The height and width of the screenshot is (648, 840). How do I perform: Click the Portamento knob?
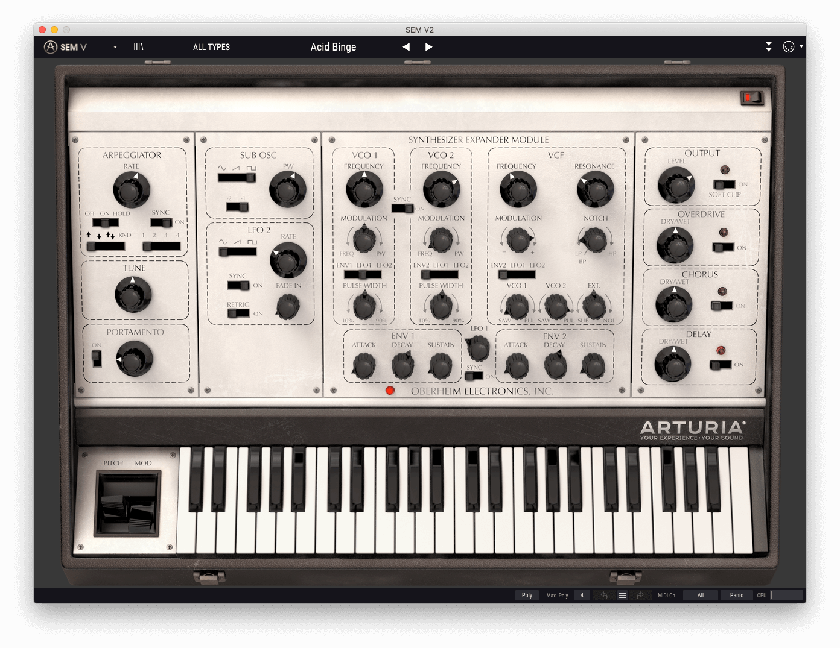(134, 359)
